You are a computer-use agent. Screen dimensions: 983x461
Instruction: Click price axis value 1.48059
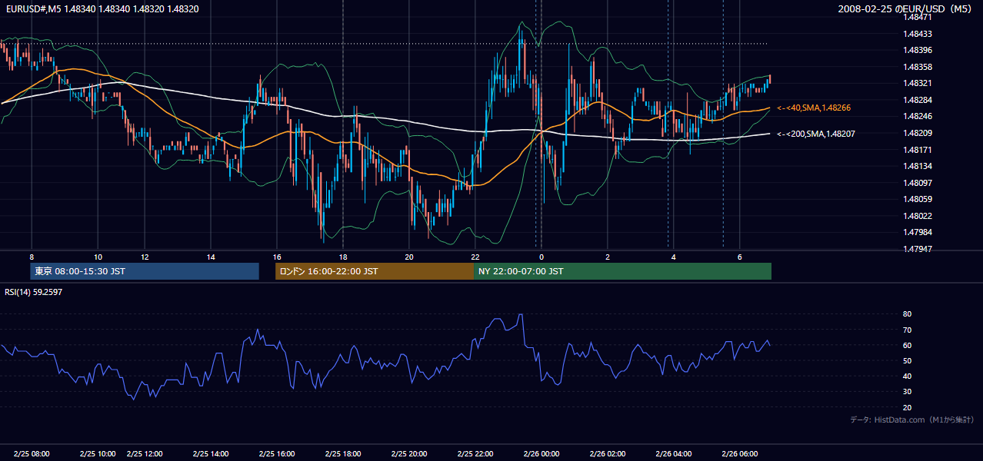pyautogui.click(x=918, y=199)
